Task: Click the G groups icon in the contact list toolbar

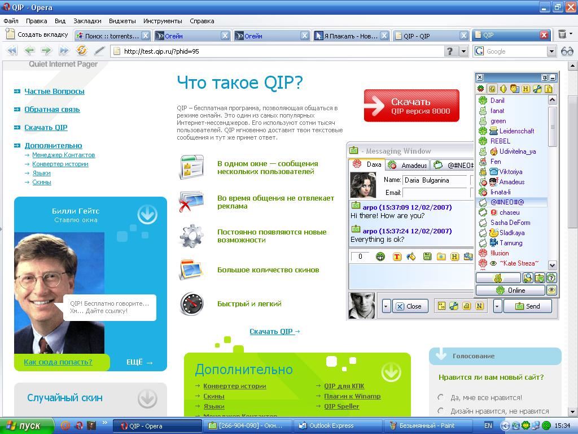Action: [x=492, y=89]
